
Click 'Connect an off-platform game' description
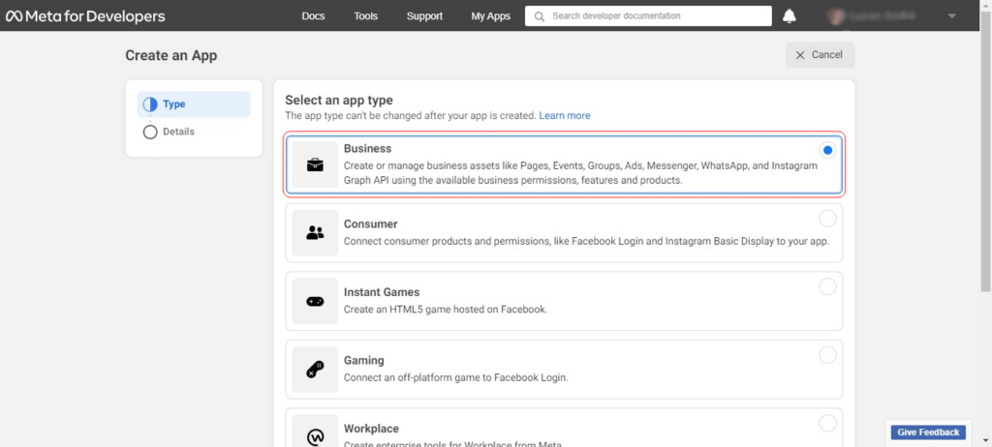[x=456, y=378]
